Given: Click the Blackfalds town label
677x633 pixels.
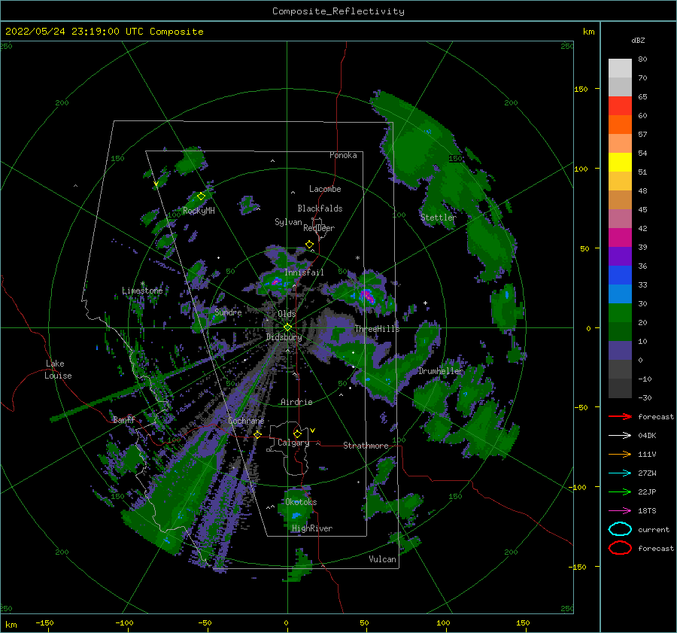Looking at the screenshot, I should point(320,208).
